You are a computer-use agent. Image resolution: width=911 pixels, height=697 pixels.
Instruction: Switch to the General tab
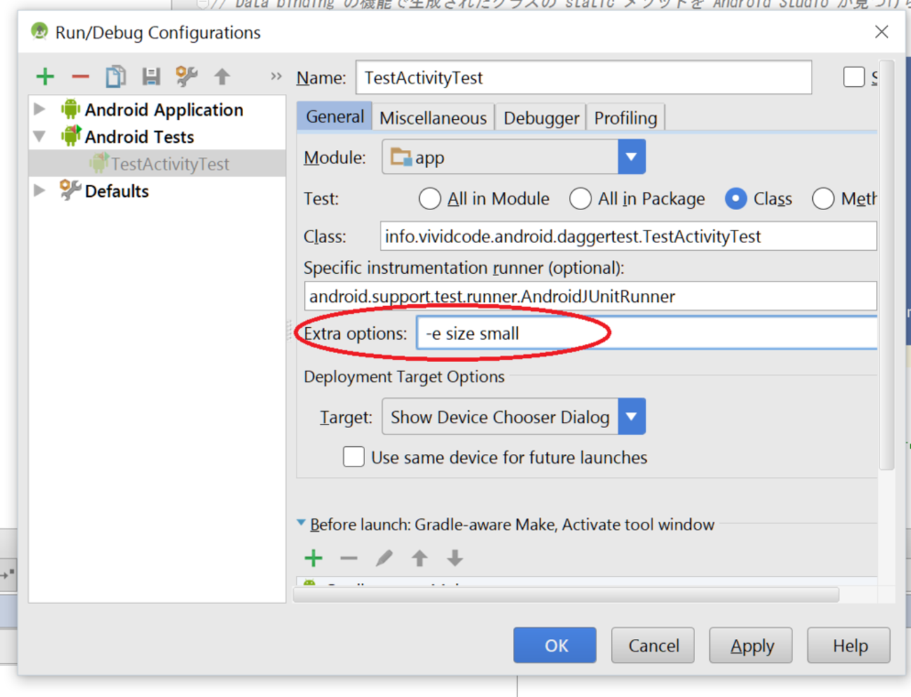[x=335, y=117]
